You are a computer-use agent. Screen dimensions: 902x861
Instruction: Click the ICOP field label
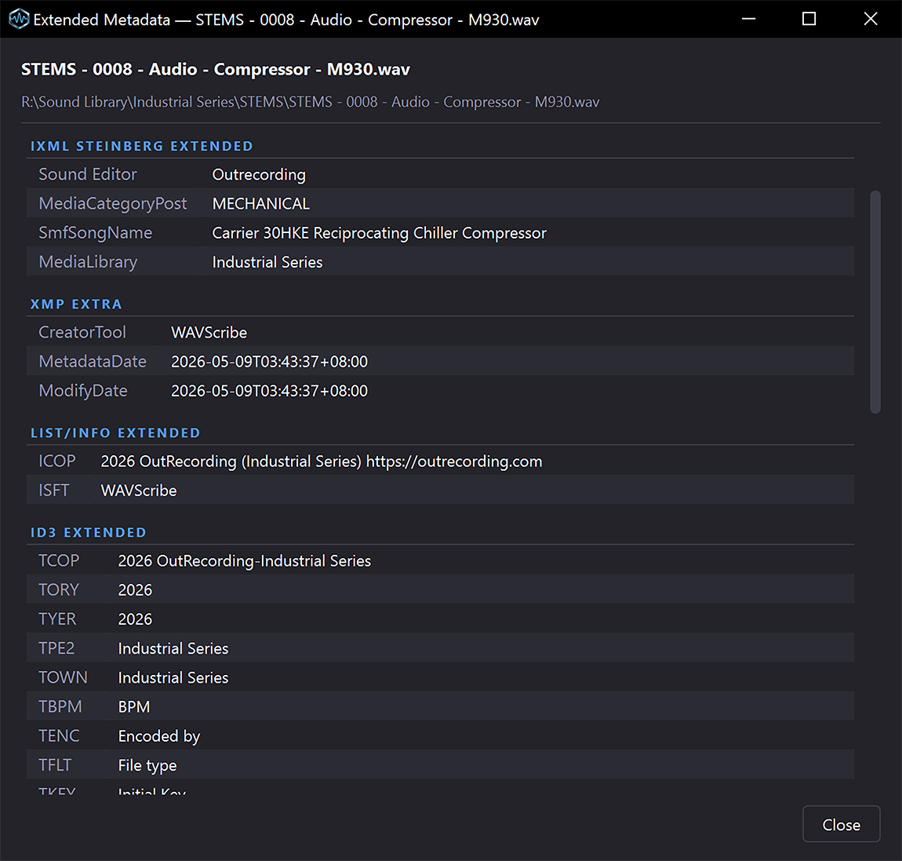click(57, 461)
